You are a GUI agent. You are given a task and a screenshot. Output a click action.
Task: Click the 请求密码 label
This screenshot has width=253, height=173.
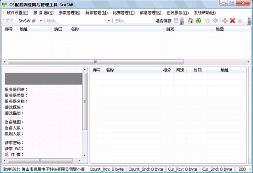pyautogui.click(x=14, y=143)
